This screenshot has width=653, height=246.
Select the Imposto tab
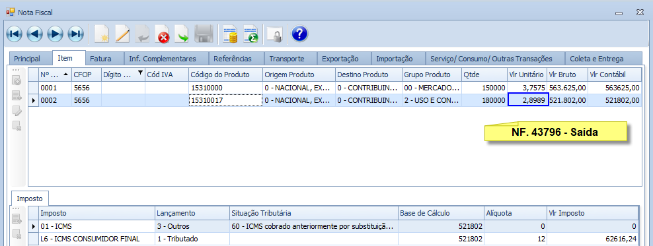tap(30, 199)
